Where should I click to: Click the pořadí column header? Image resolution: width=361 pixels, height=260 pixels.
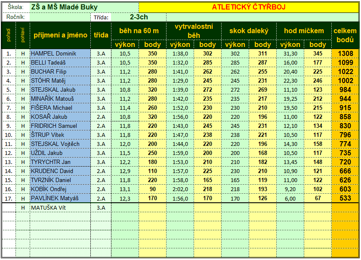9,35
